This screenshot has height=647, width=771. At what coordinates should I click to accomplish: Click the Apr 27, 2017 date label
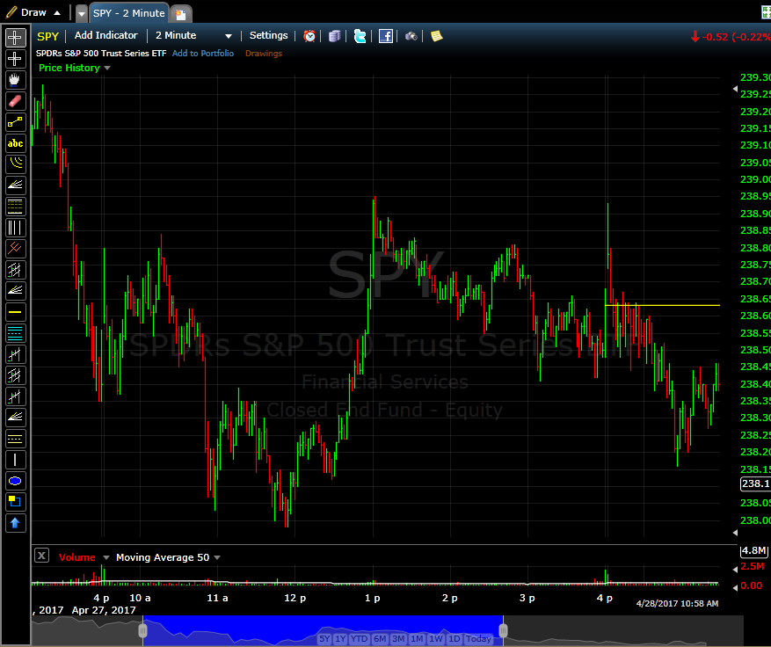104,610
